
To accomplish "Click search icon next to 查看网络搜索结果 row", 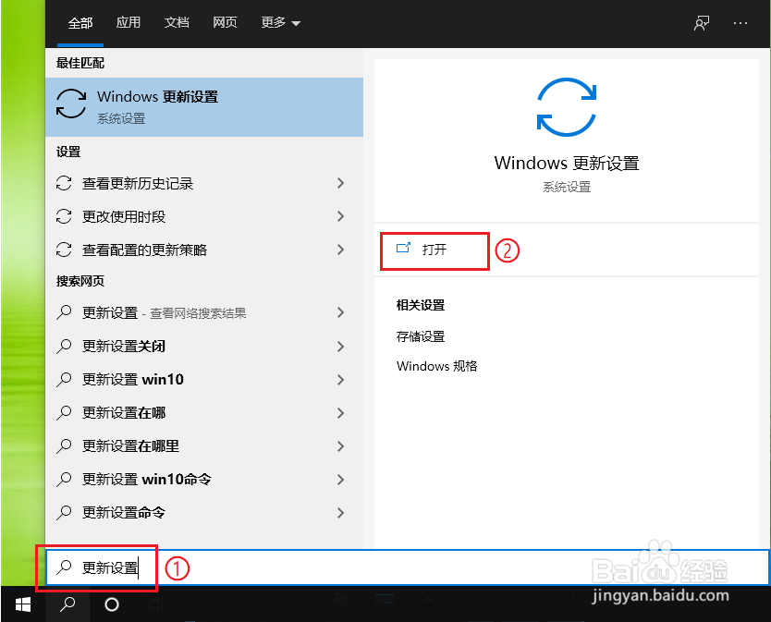I will [x=64, y=312].
